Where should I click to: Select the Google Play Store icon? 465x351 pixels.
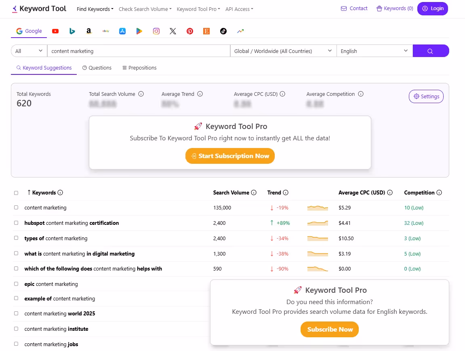click(x=139, y=31)
